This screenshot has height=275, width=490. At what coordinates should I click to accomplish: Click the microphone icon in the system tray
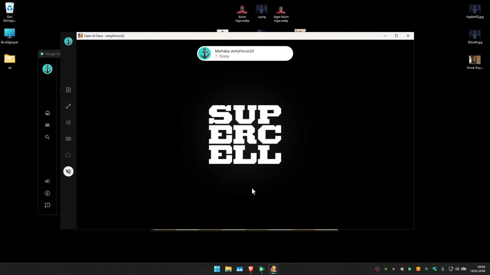tap(443, 269)
